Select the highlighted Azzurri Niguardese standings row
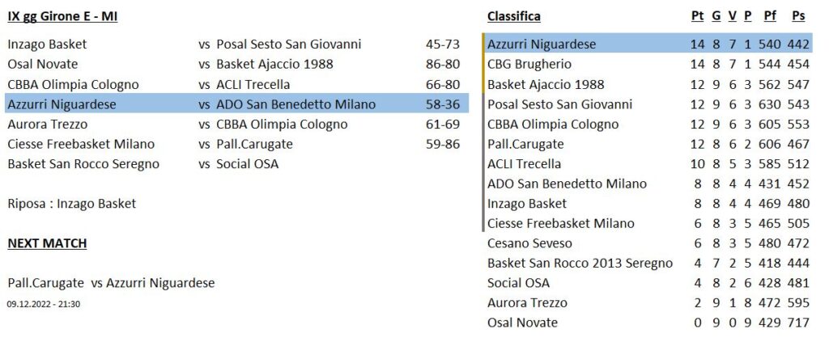 [x=648, y=44]
